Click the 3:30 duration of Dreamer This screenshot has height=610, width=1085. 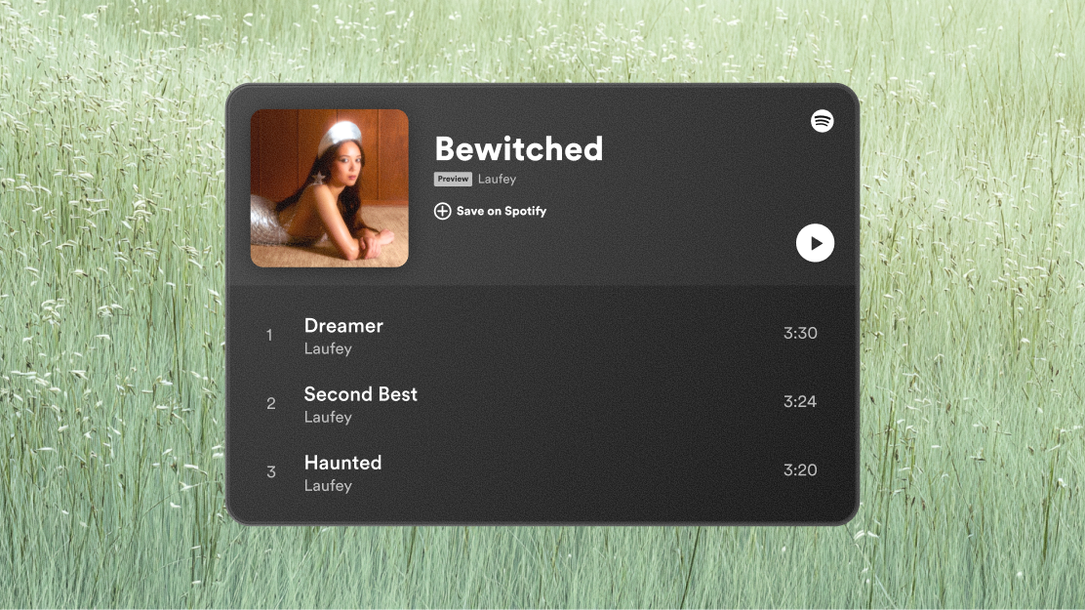point(800,333)
